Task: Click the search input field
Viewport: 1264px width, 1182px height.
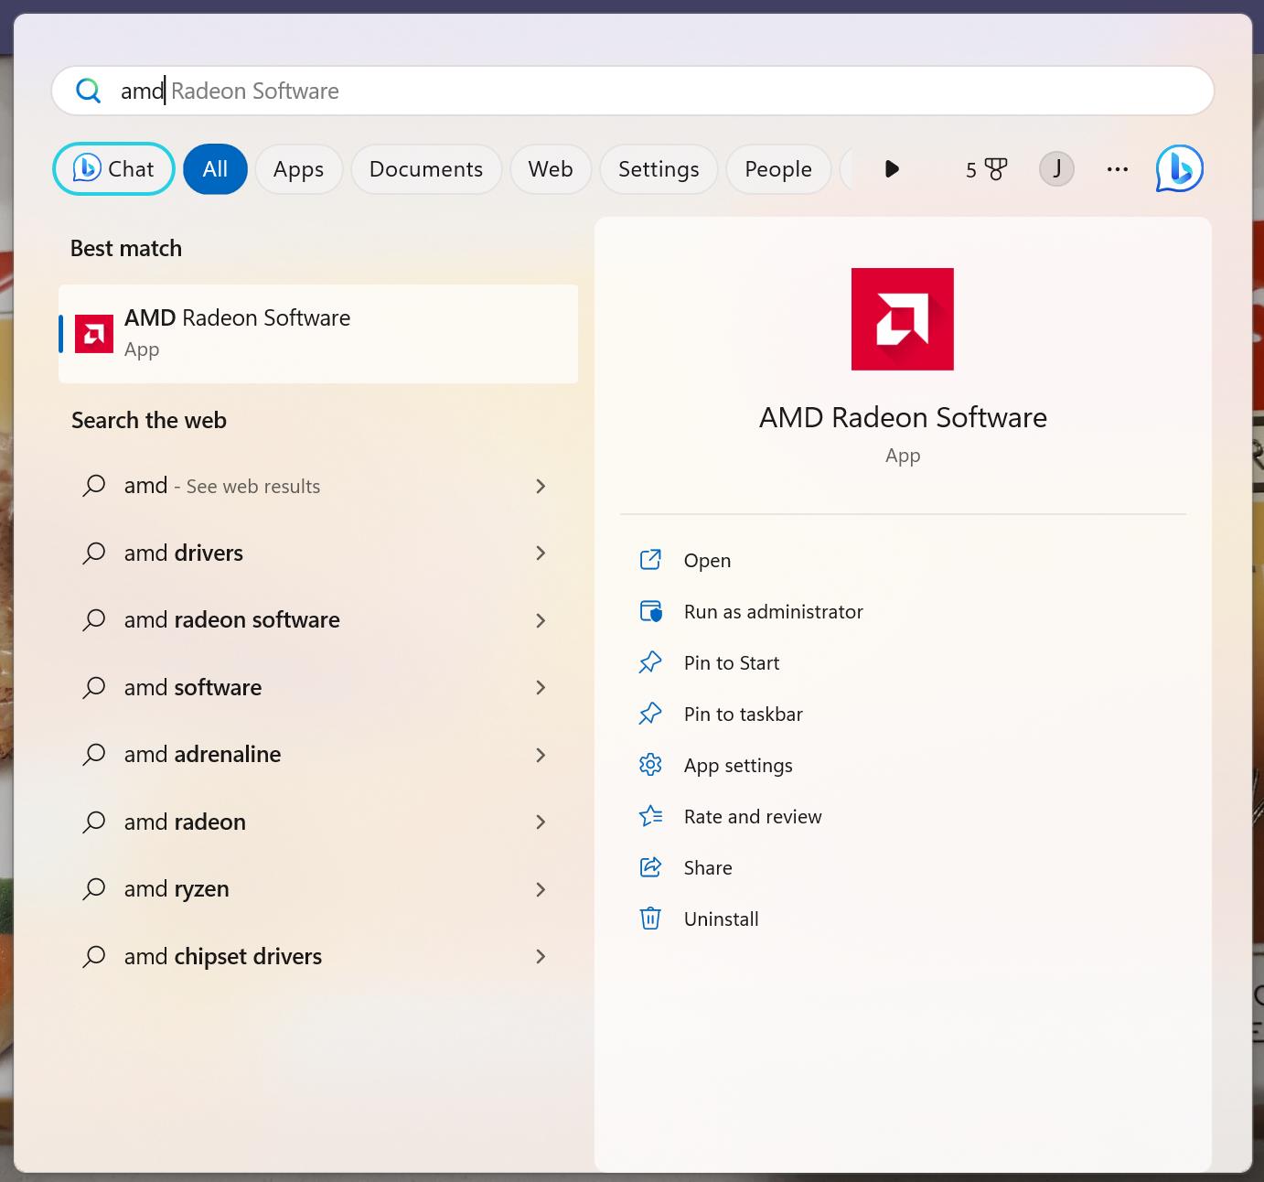Action: coord(640,91)
